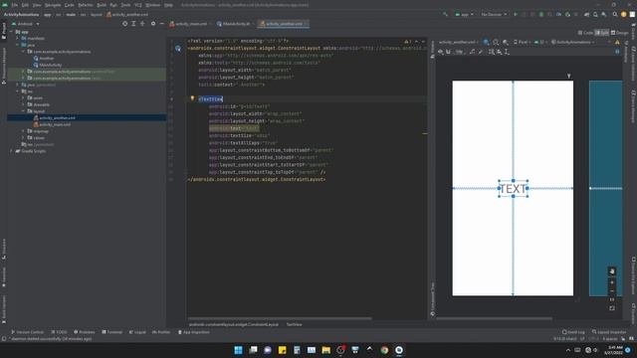Screen dimensions: 637x358
Task: Open the App Inspection tool window
Action: pos(194,332)
